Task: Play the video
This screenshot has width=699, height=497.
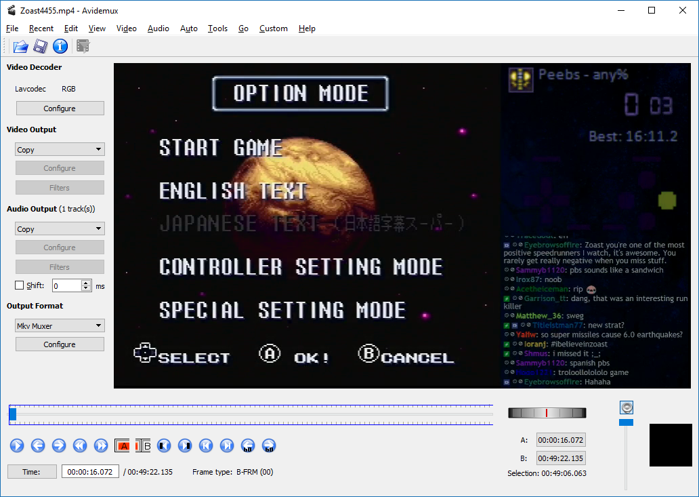Action: point(17,445)
